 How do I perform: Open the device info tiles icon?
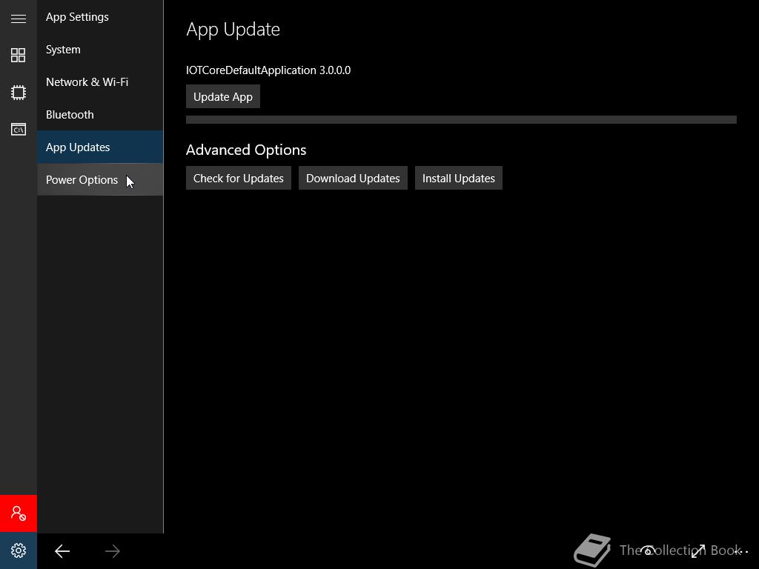[x=19, y=55]
